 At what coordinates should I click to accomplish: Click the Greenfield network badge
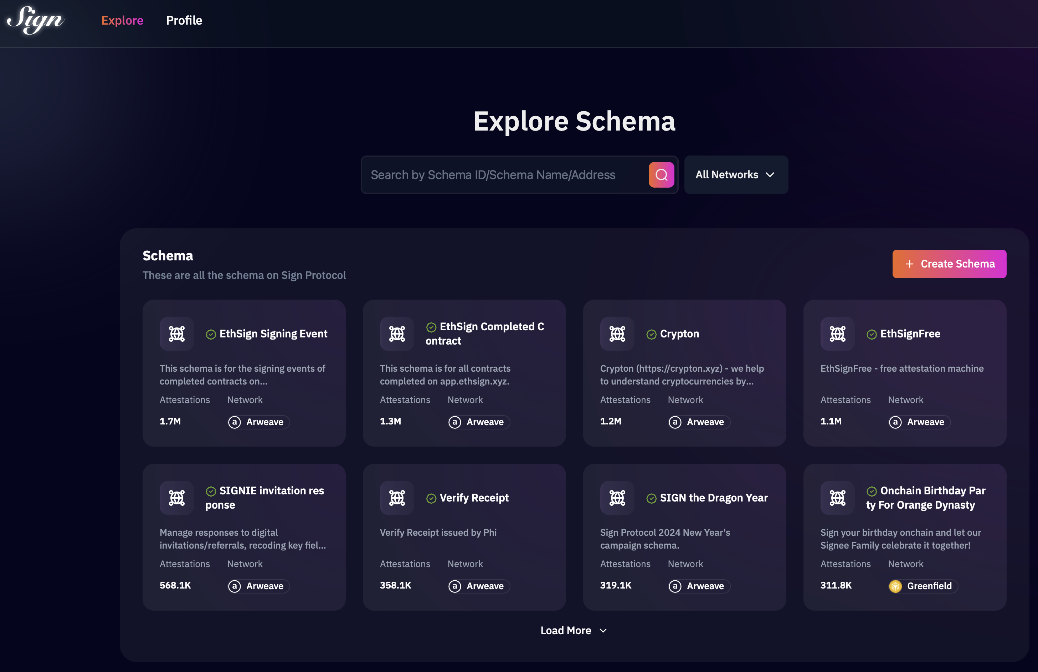(923, 586)
